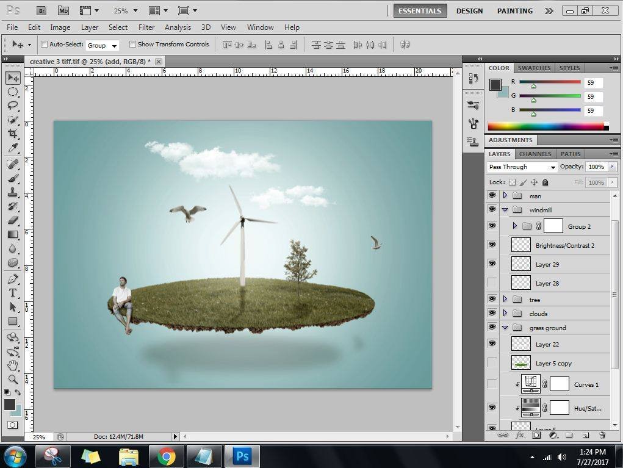Select the Crop tool
The width and height of the screenshot is (623, 468).
[x=13, y=134]
